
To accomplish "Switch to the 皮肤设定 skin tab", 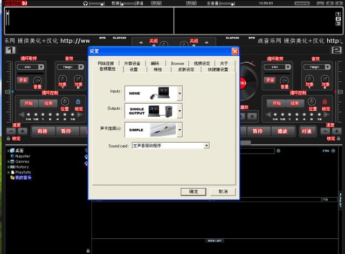I will pyautogui.click(x=185, y=70).
